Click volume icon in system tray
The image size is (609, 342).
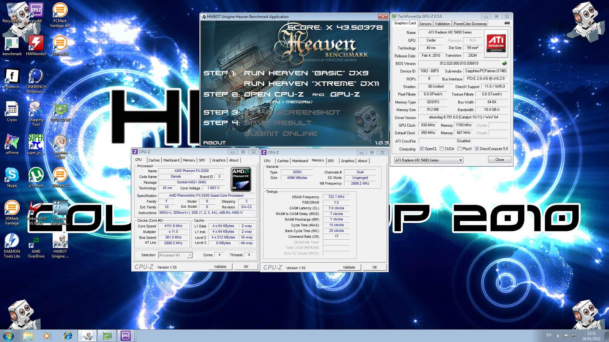pos(558,336)
